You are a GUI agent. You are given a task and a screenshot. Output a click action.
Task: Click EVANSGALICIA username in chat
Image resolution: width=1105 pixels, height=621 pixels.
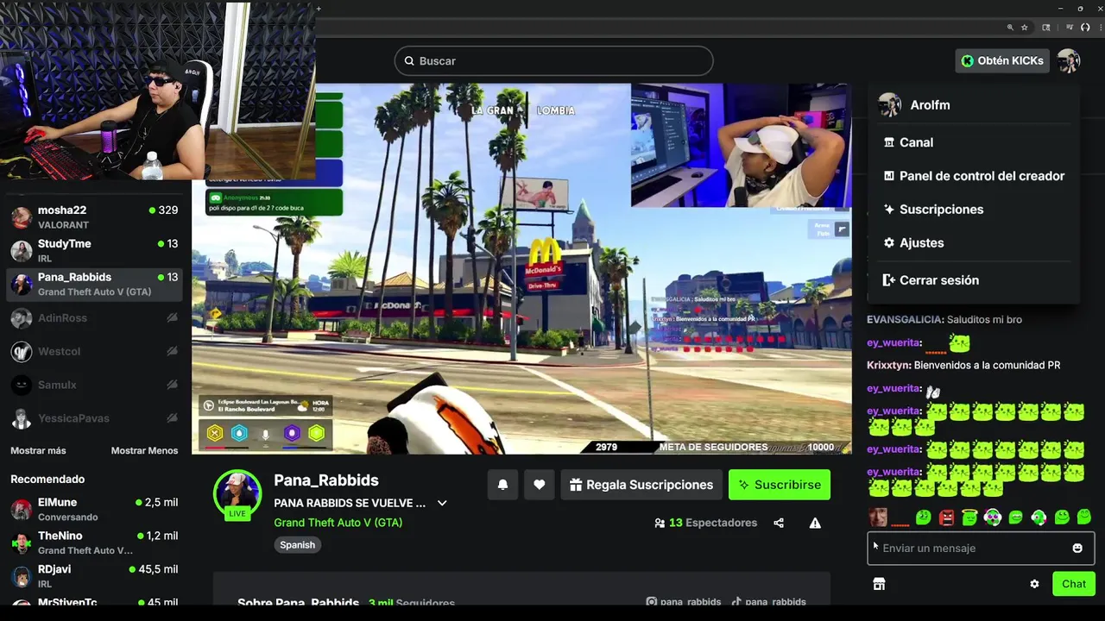(x=904, y=319)
